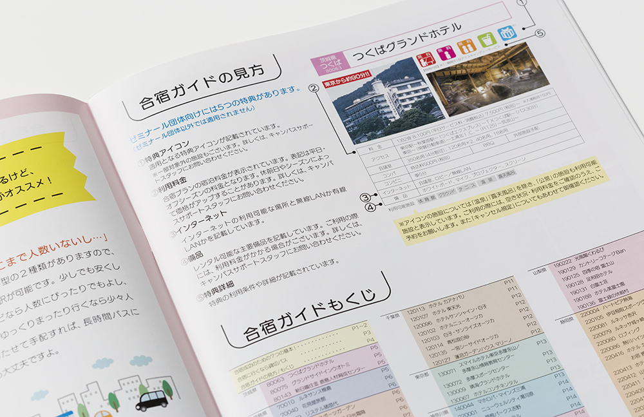Image resolution: width=644 pixels, height=417 pixels.
Task: Select the open-air bath photo
Action: [x=489, y=78]
